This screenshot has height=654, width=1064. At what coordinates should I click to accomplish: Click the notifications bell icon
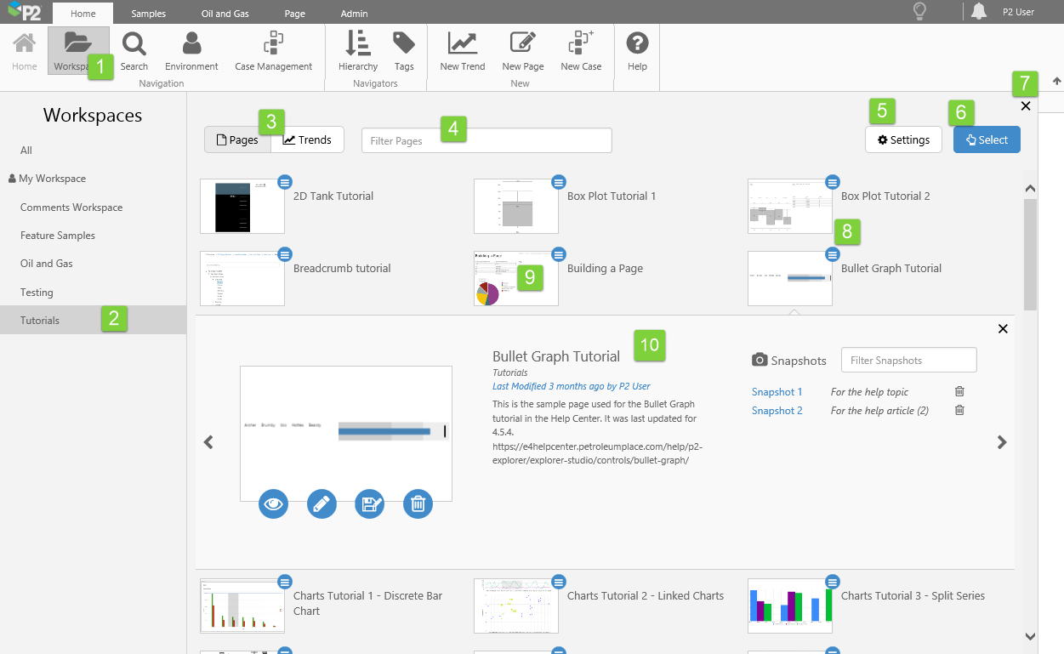(x=979, y=12)
